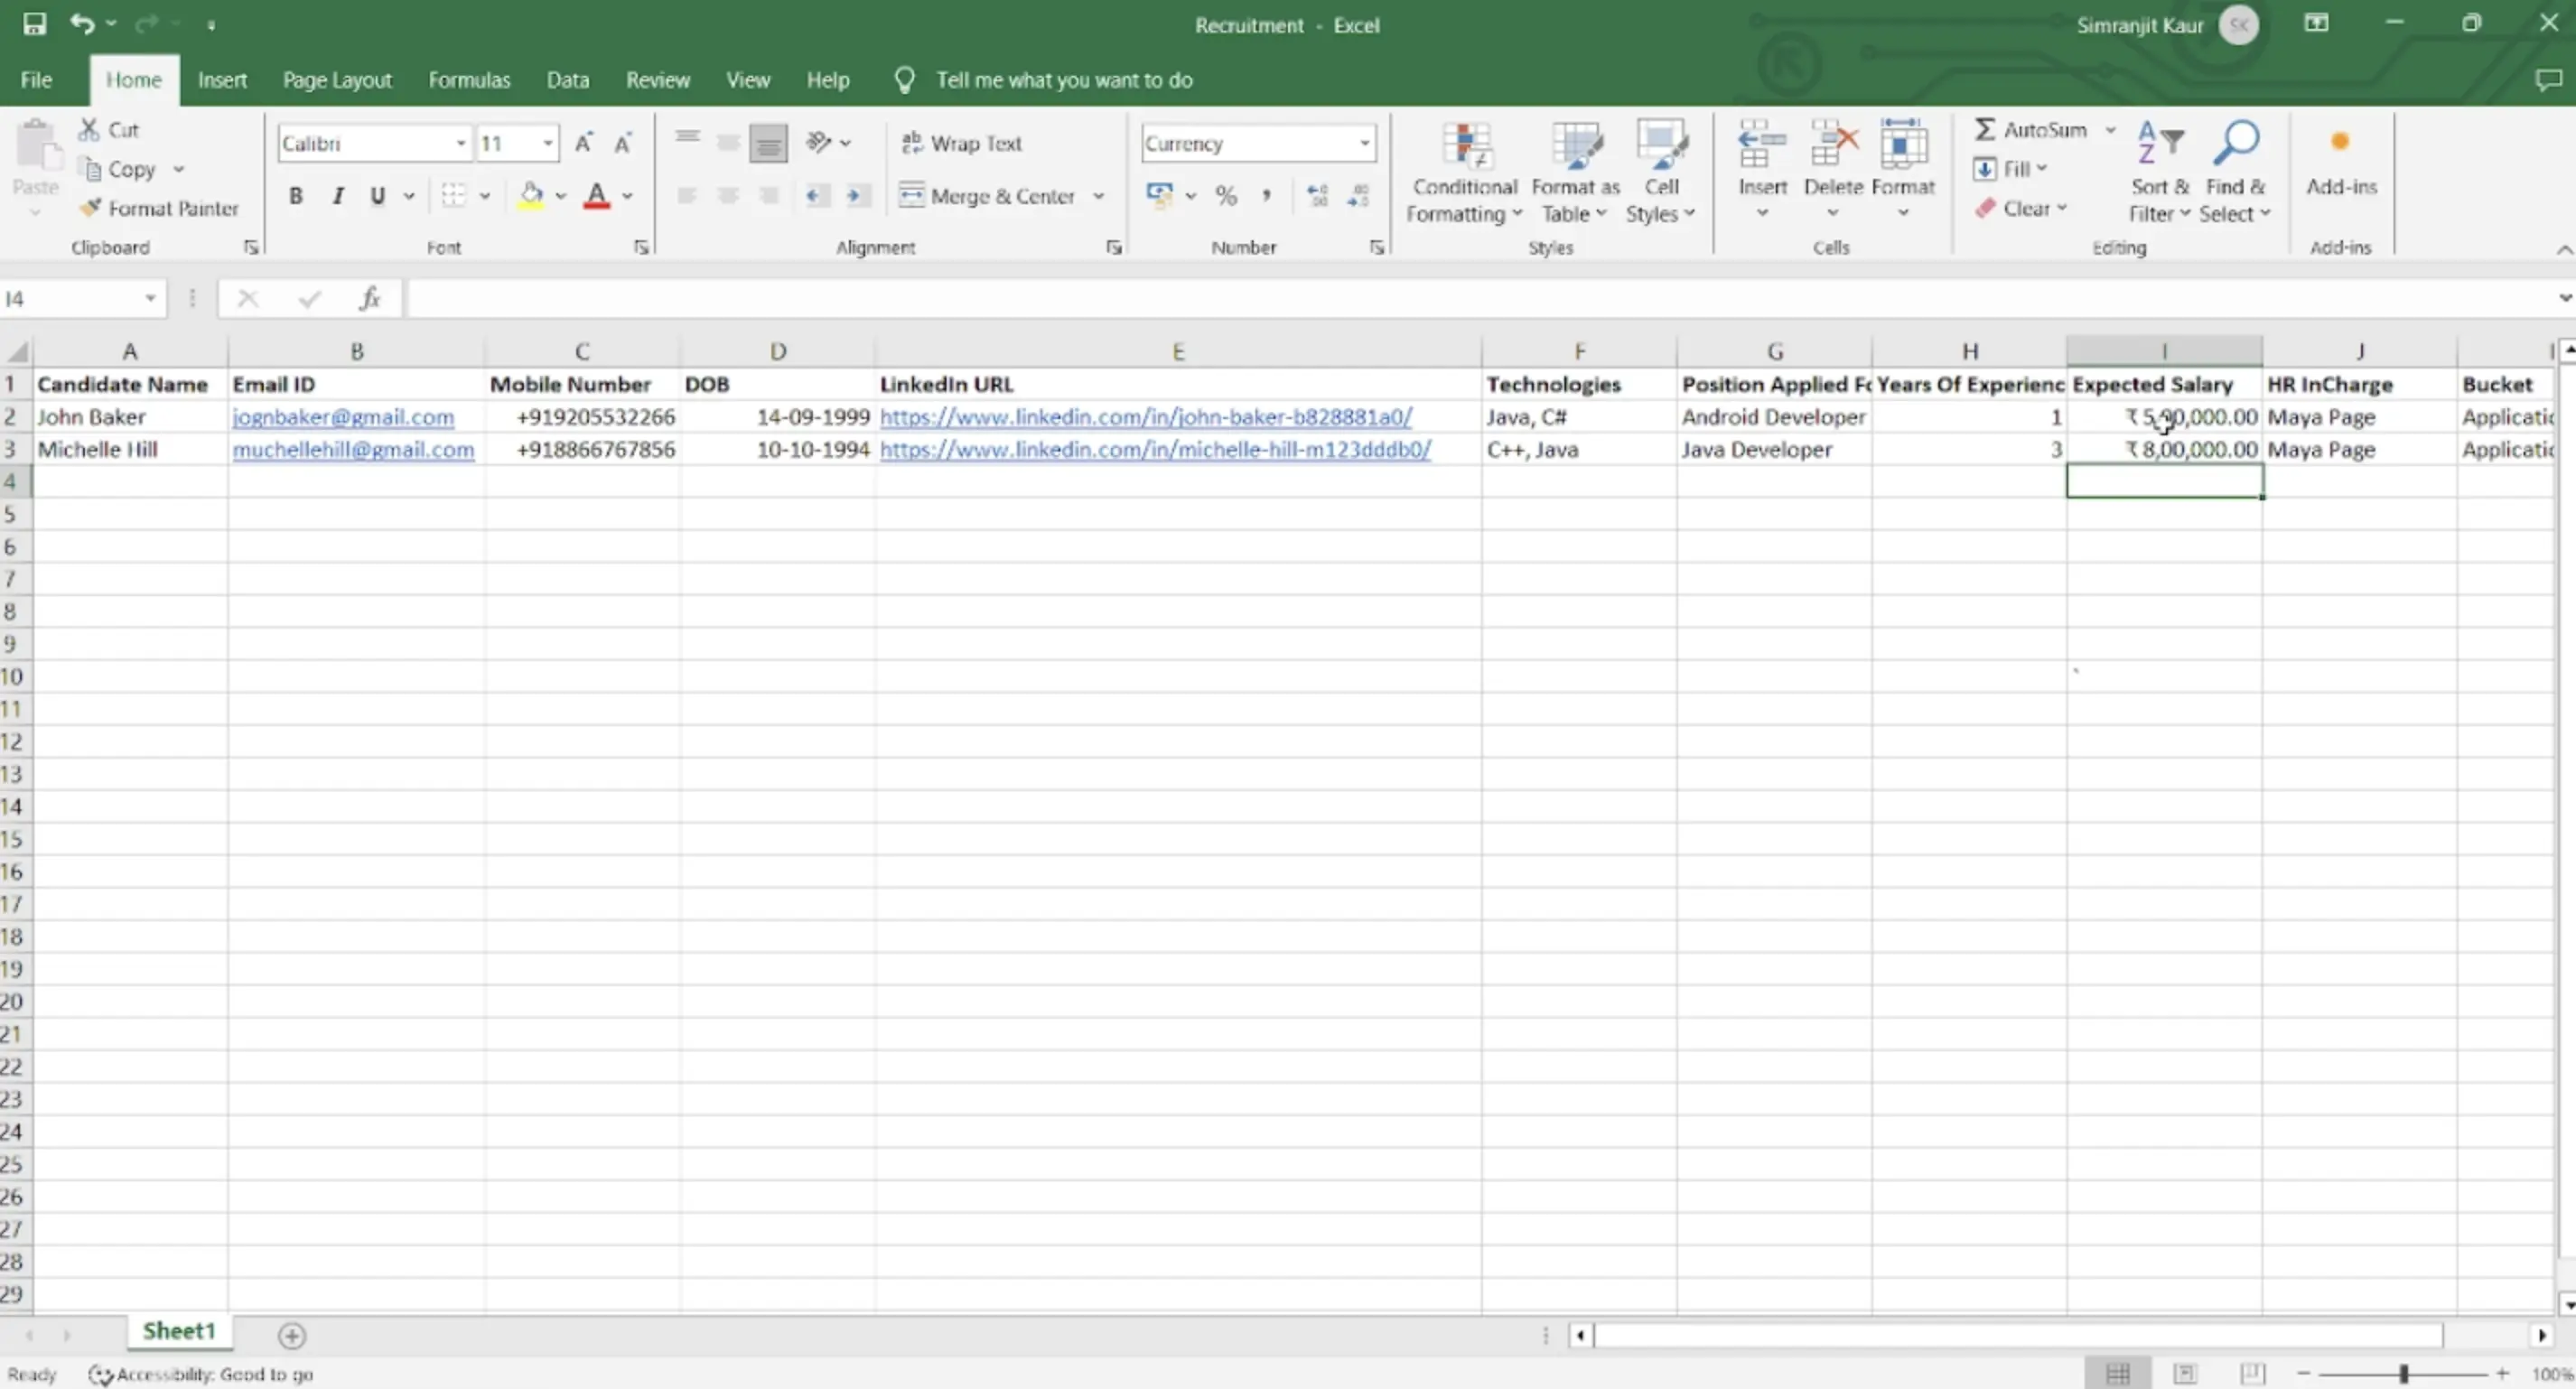The width and height of the screenshot is (2576, 1389).
Task: Switch to the Insert ribbon tab
Action: pyautogui.click(x=222, y=80)
